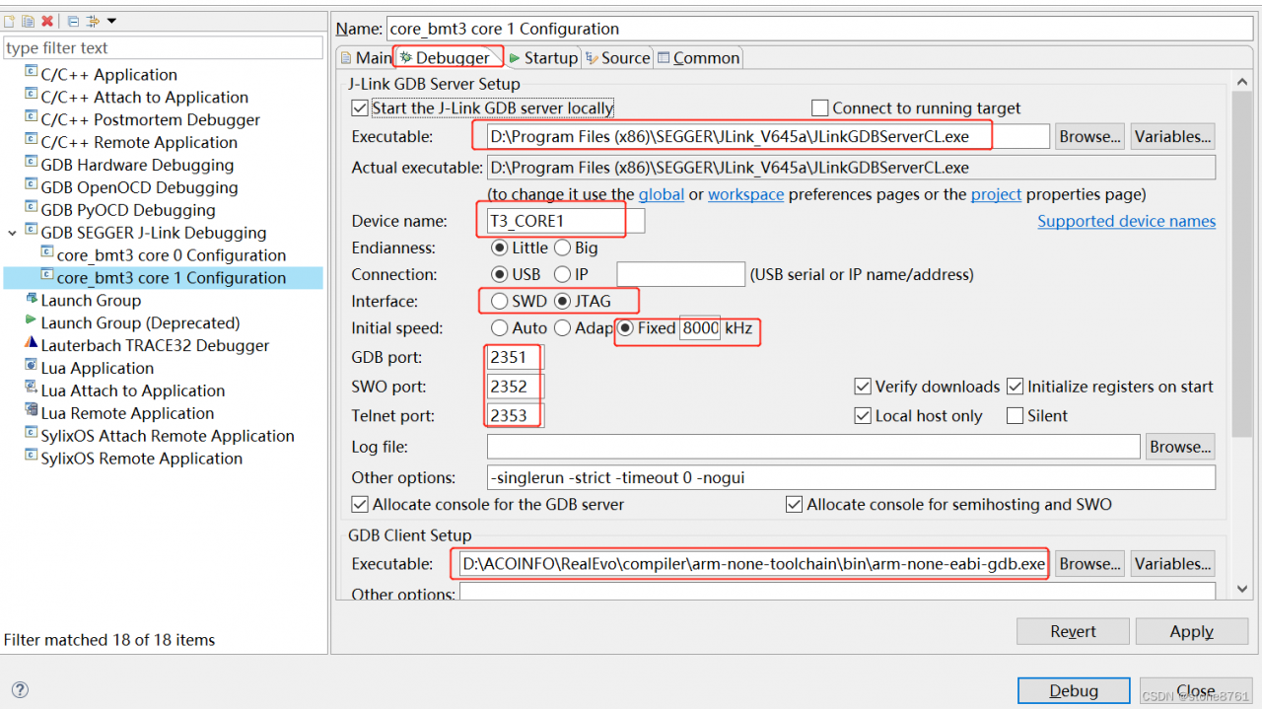Click the C/C++ Postmortem Debugger icon
The image size is (1262, 709).
pos(32,117)
